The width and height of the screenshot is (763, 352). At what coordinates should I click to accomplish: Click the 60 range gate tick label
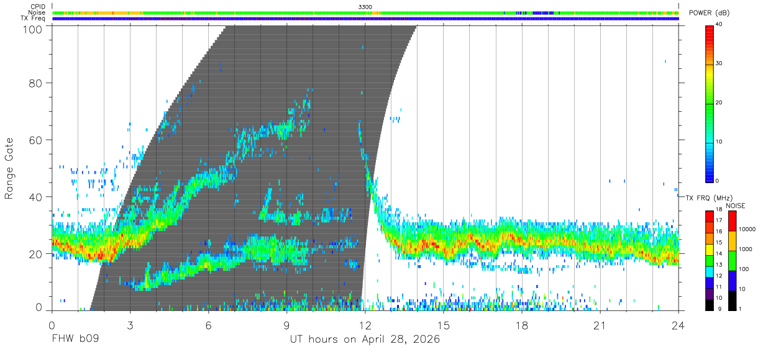click(37, 140)
